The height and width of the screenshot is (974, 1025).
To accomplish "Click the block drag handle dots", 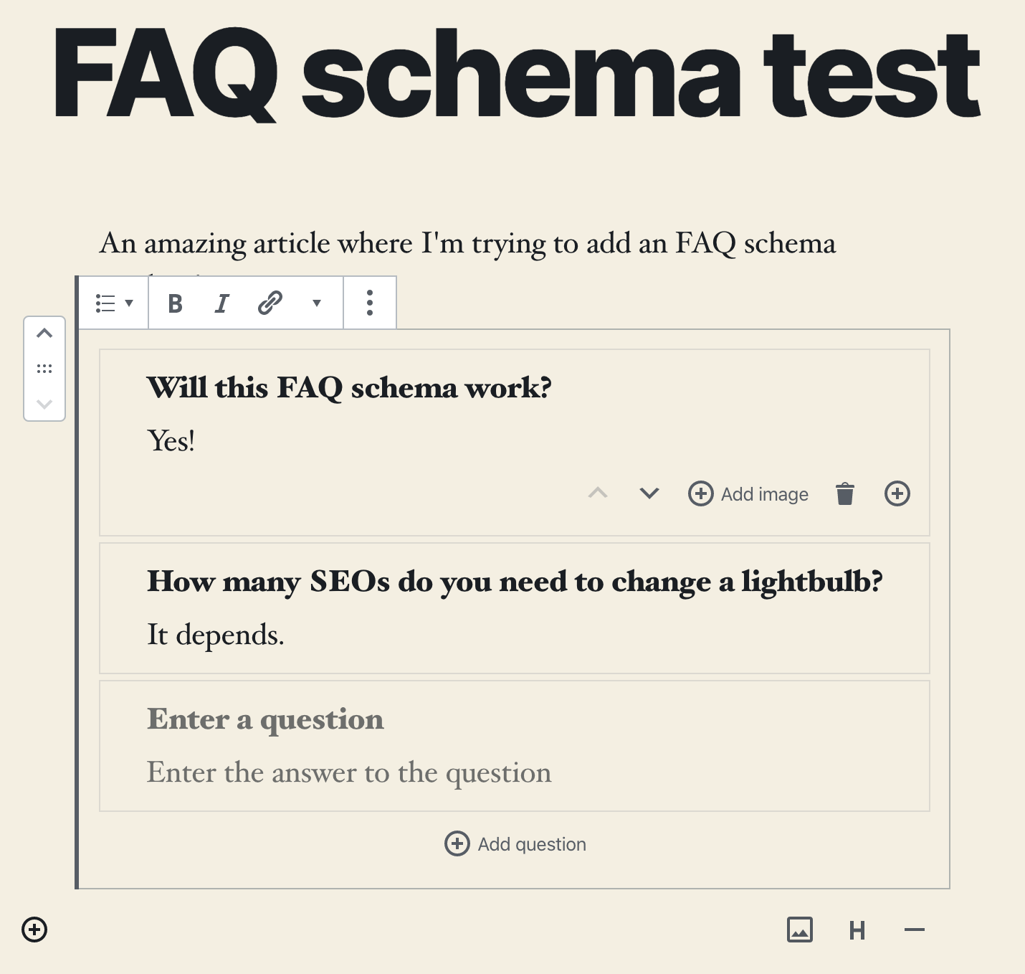I will (x=44, y=368).
